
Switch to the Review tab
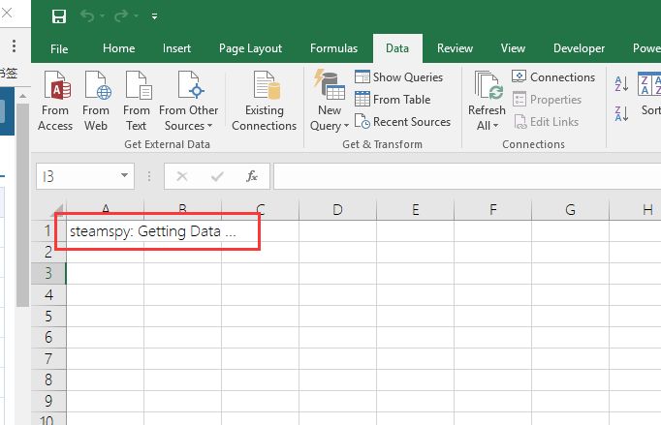tap(455, 48)
